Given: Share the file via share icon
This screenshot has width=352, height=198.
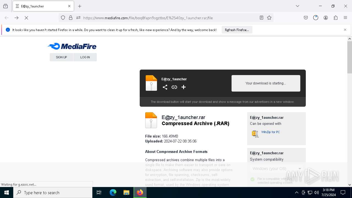Looking at the screenshot, I should (x=165, y=87).
